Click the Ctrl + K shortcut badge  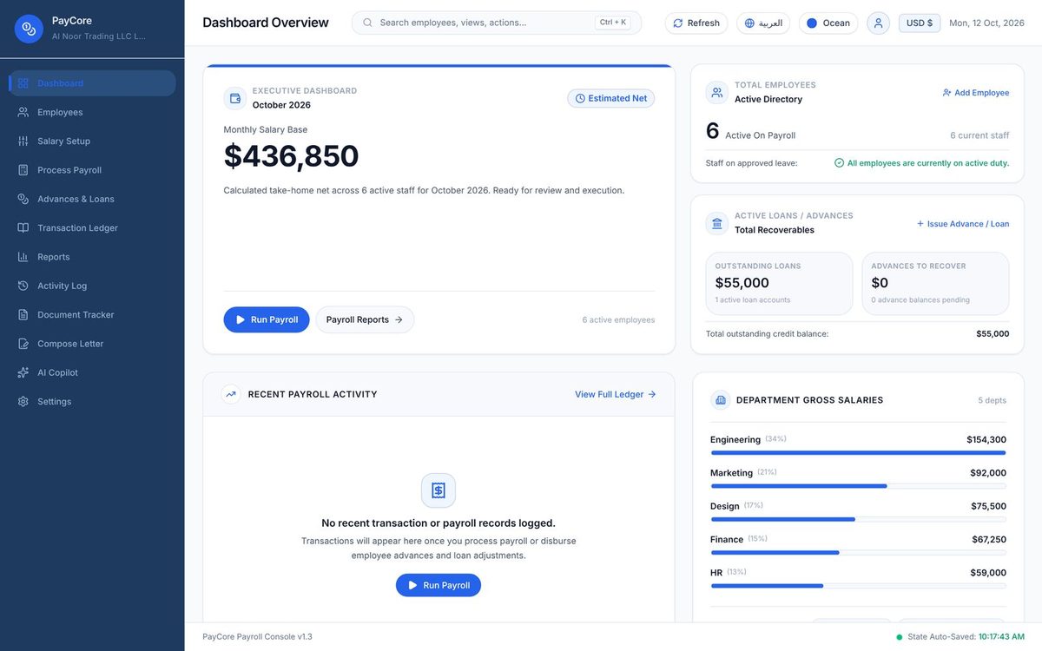(x=612, y=23)
